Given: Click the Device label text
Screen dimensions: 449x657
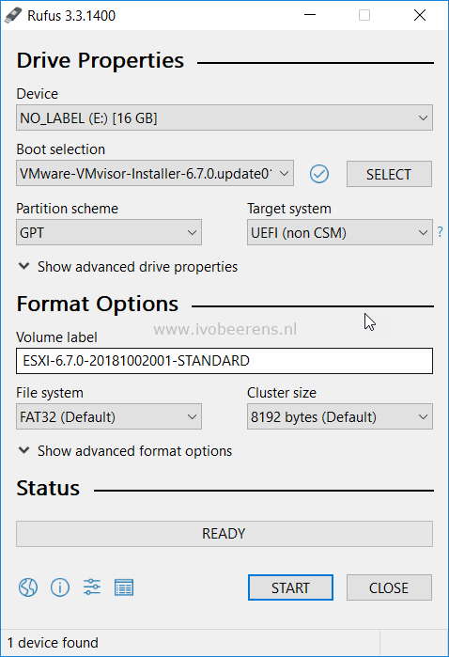Looking at the screenshot, I should coord(37,93).
